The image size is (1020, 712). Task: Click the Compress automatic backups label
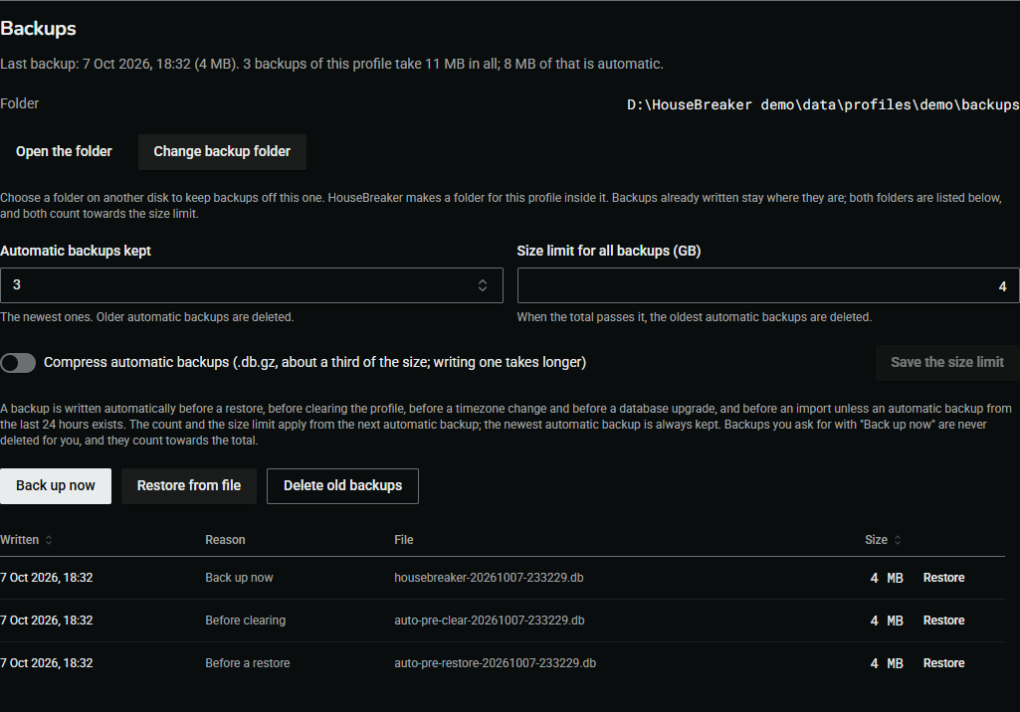pos(314,362)
